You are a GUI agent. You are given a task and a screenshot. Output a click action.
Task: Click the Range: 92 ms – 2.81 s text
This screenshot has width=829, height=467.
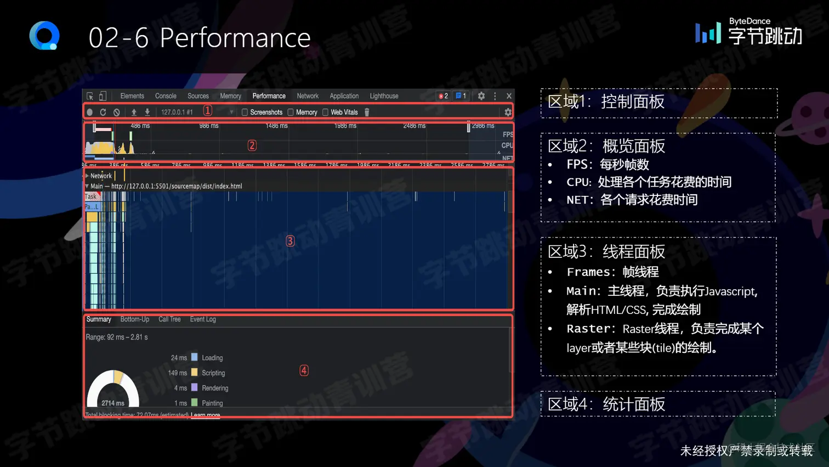coord(117,337)
